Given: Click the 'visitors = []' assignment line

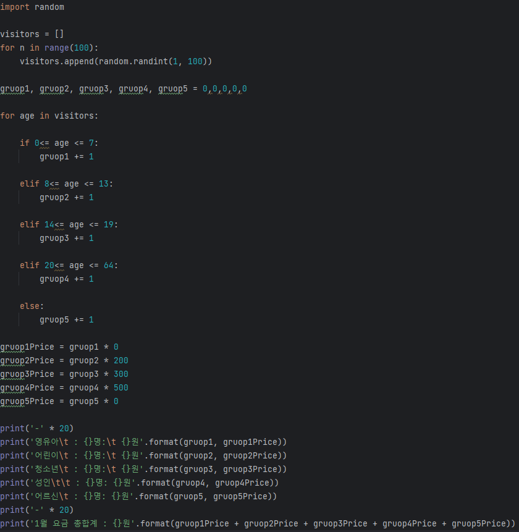Looking at the screenshot, I should (32, 34).
